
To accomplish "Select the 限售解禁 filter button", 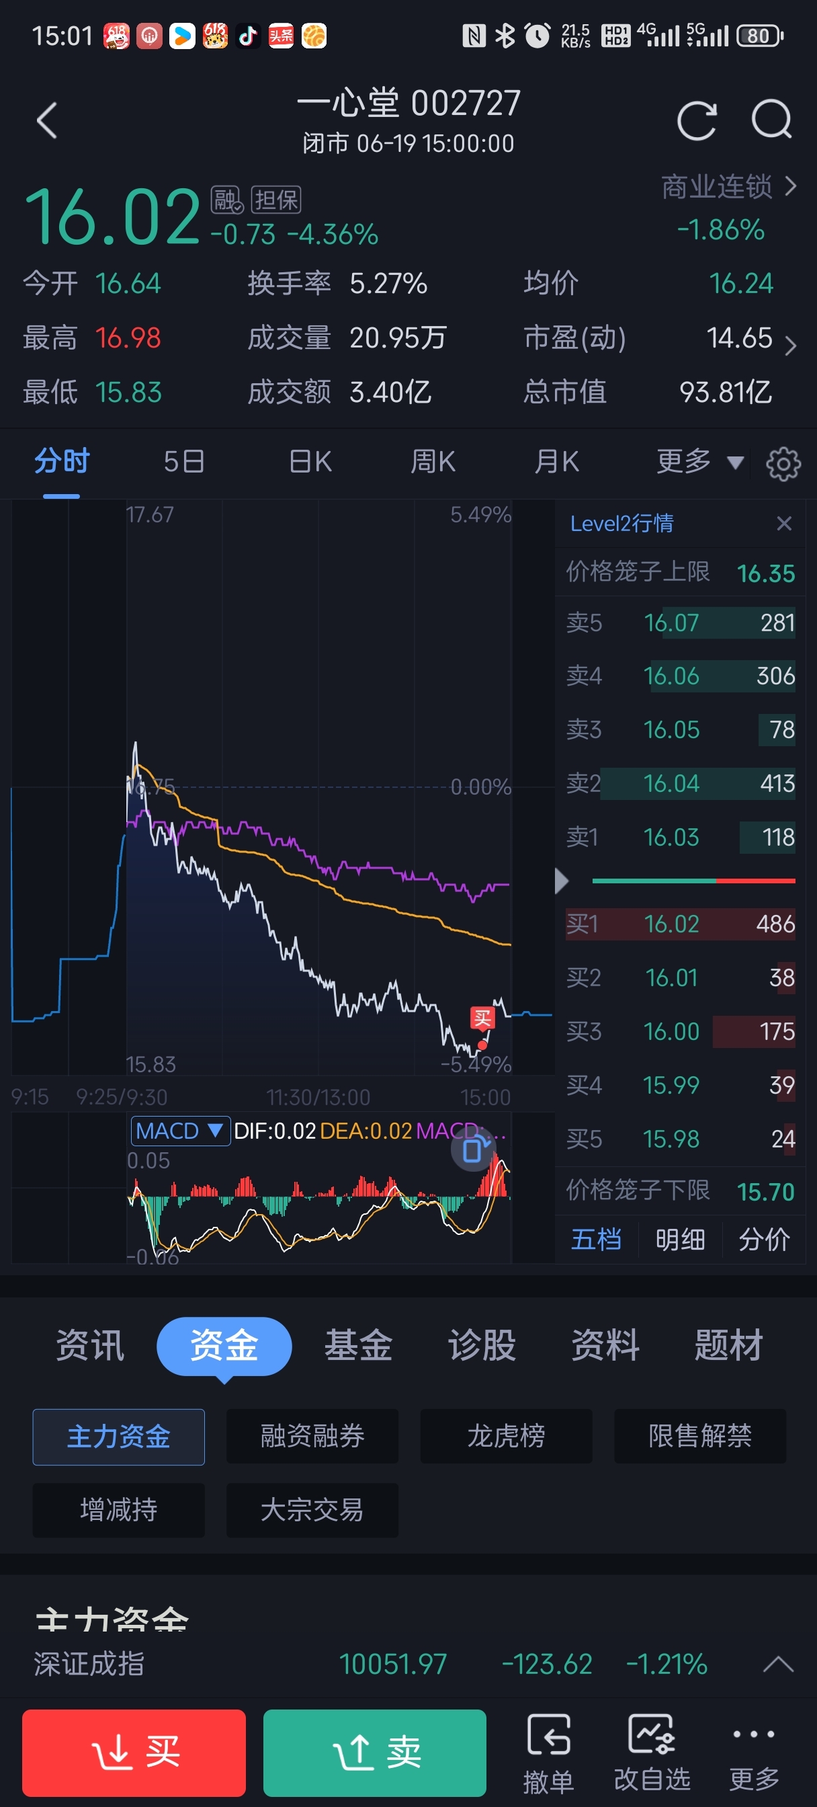I will [x=700, y=1437].
